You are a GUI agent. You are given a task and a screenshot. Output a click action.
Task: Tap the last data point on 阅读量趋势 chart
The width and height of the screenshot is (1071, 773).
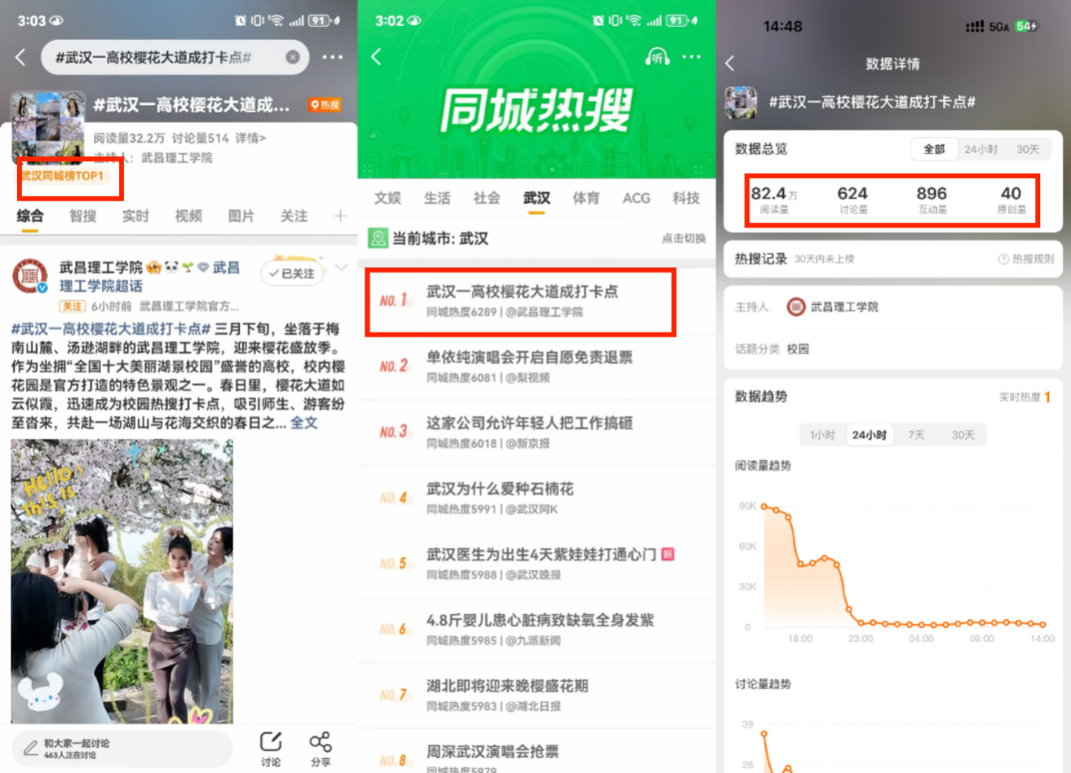[x=1043, y=625]
